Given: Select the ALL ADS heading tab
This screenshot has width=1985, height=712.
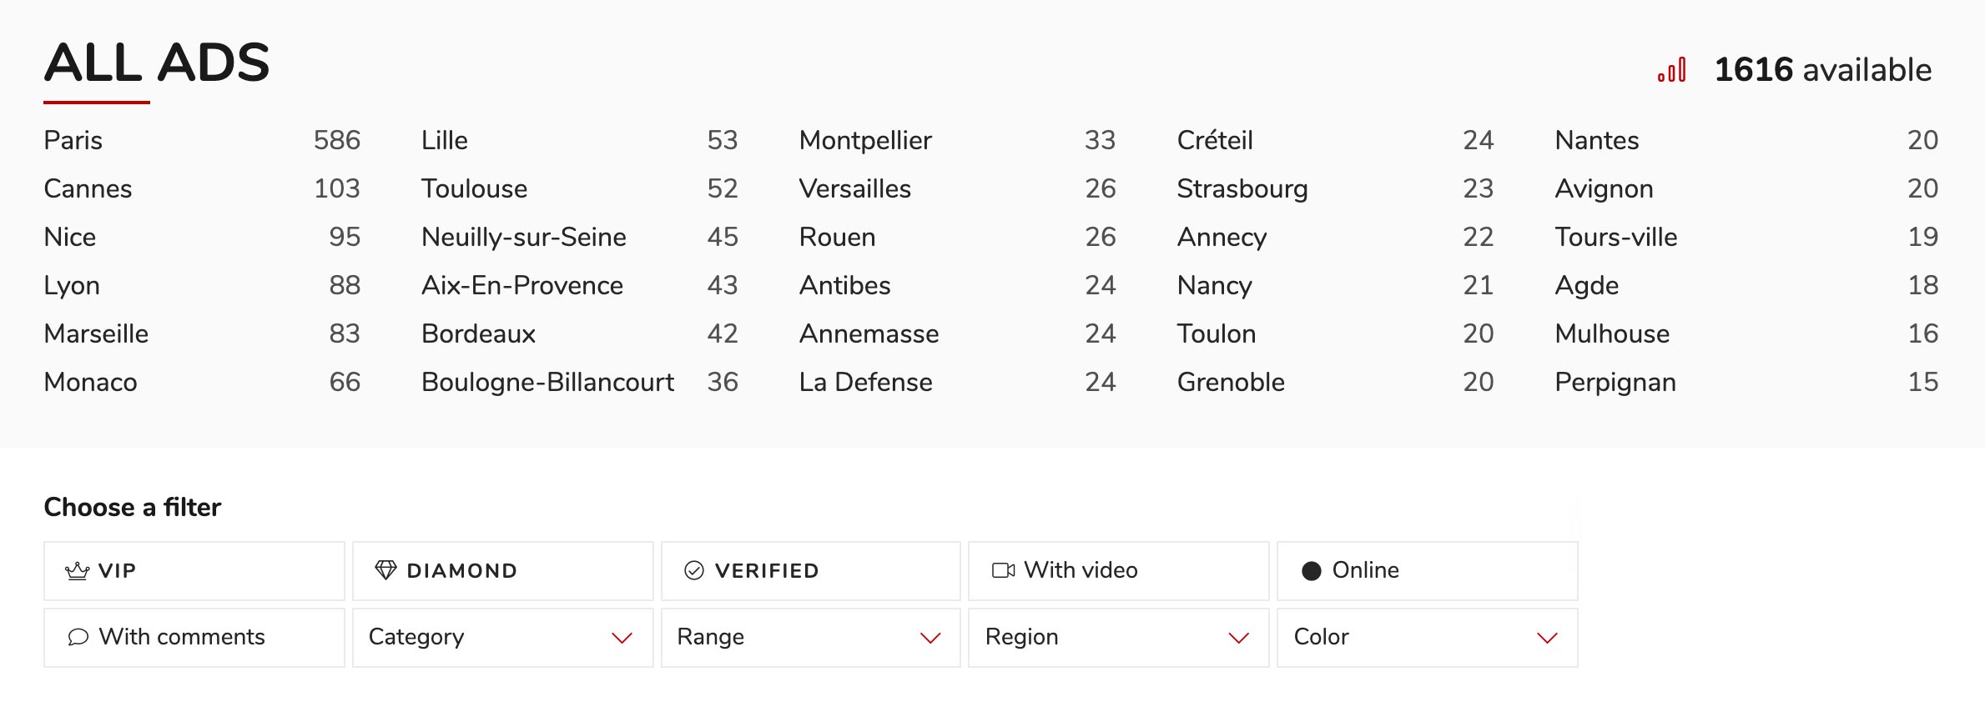Looking at the screenshot, I should 157,63.
